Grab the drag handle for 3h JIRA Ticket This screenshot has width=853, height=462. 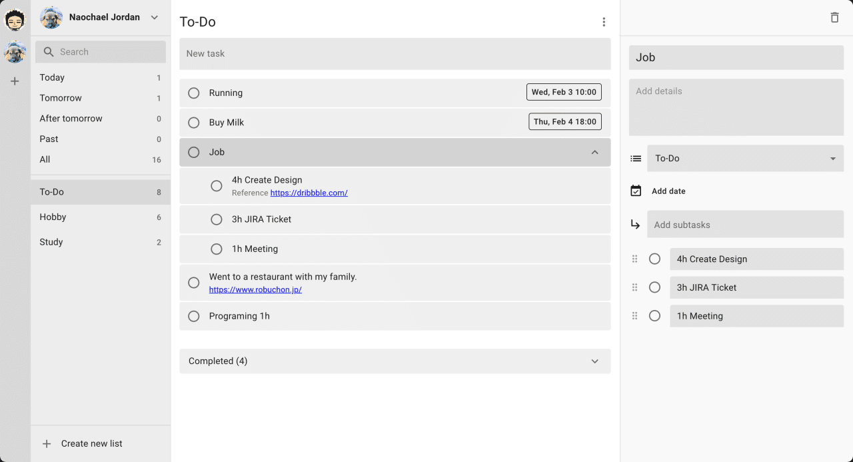[x=634, y=287]
